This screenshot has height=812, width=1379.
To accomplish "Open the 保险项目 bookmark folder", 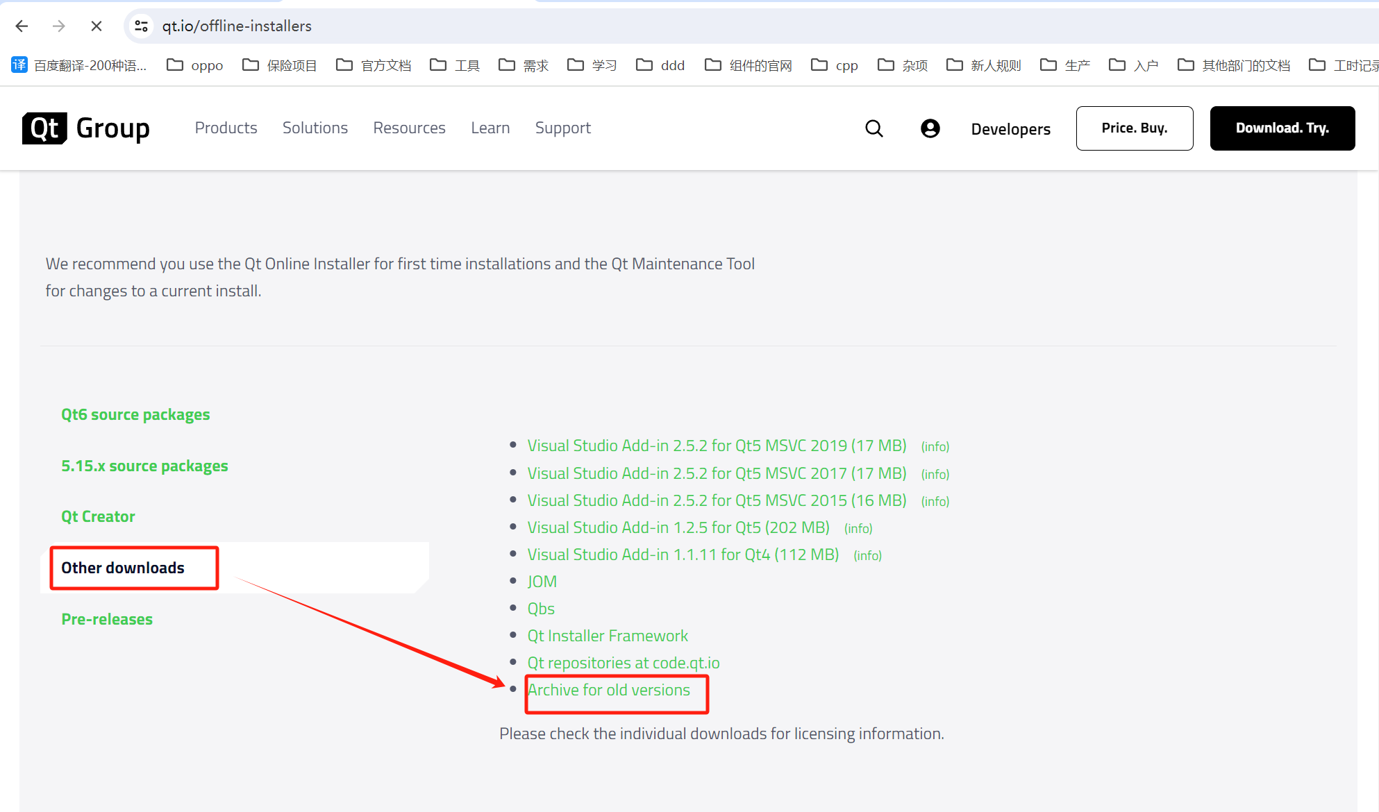I will [x=280, y=65].
